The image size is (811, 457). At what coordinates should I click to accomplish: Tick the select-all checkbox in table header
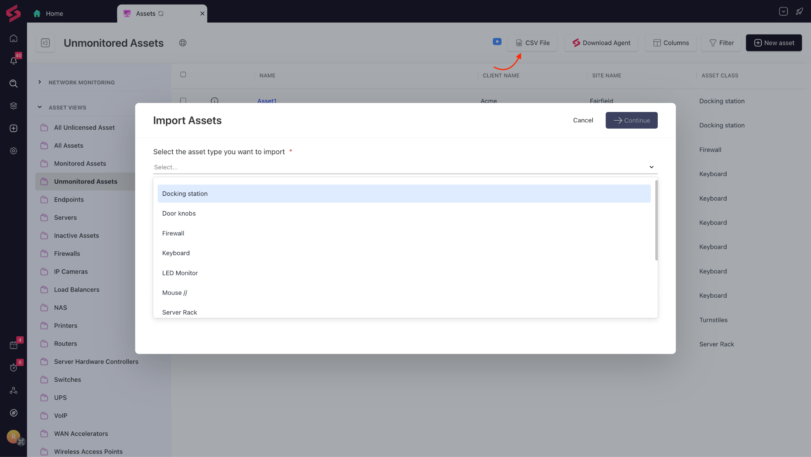(183, 74)
